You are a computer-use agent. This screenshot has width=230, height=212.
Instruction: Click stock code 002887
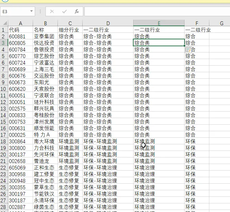(21, 207)
